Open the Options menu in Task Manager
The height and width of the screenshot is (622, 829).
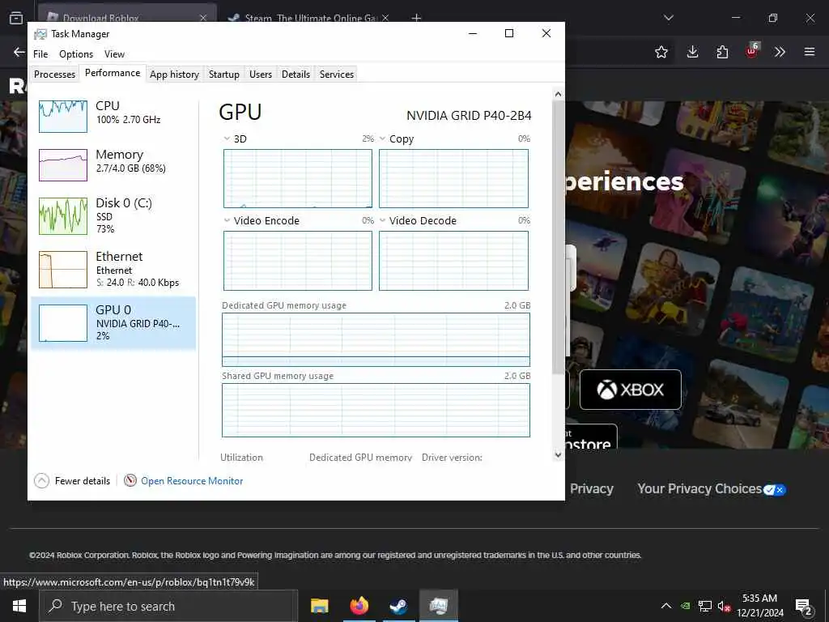click(x=75, y=54)
